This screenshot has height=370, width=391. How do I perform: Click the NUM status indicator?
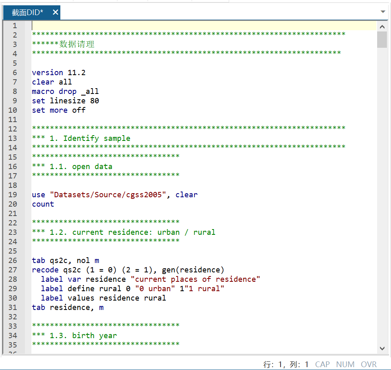click(345, 364)
